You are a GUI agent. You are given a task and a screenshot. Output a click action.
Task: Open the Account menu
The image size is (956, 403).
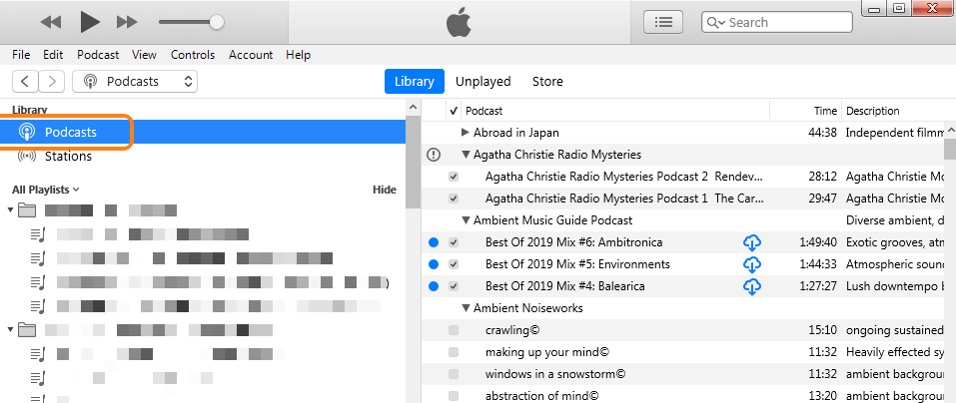point(251,55)
